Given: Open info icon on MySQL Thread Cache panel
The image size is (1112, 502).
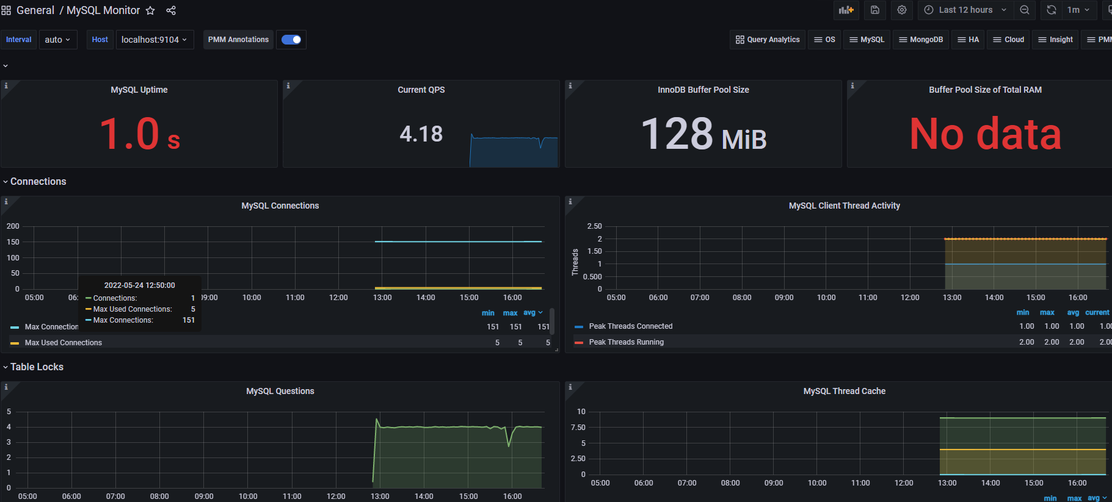Looking at the screenshot, I should tap(570, 387).
